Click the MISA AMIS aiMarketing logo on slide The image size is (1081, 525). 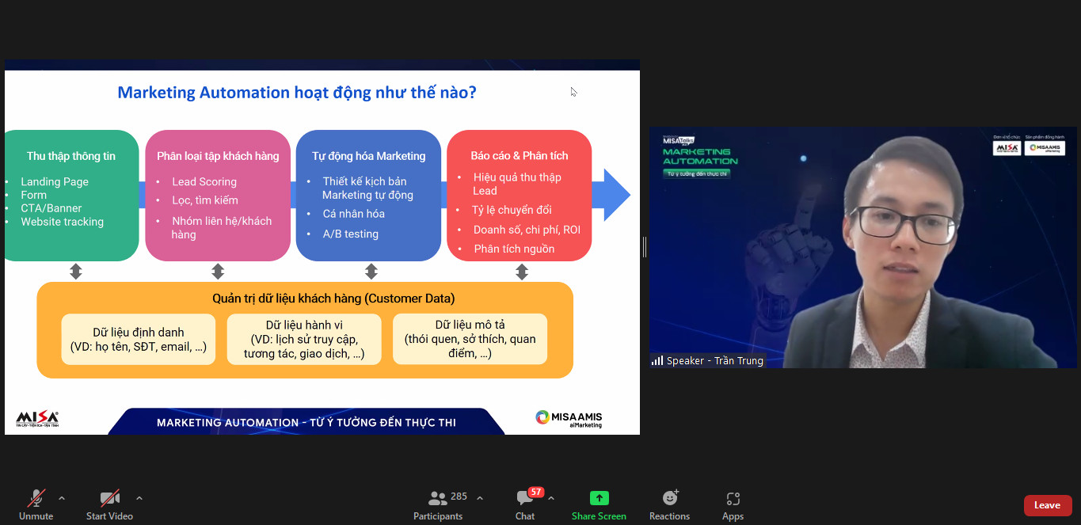(x=568, y=418)
